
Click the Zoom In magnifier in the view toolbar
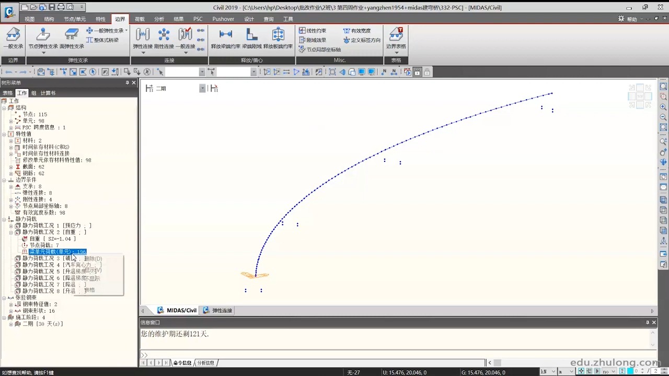coord(663,107)
